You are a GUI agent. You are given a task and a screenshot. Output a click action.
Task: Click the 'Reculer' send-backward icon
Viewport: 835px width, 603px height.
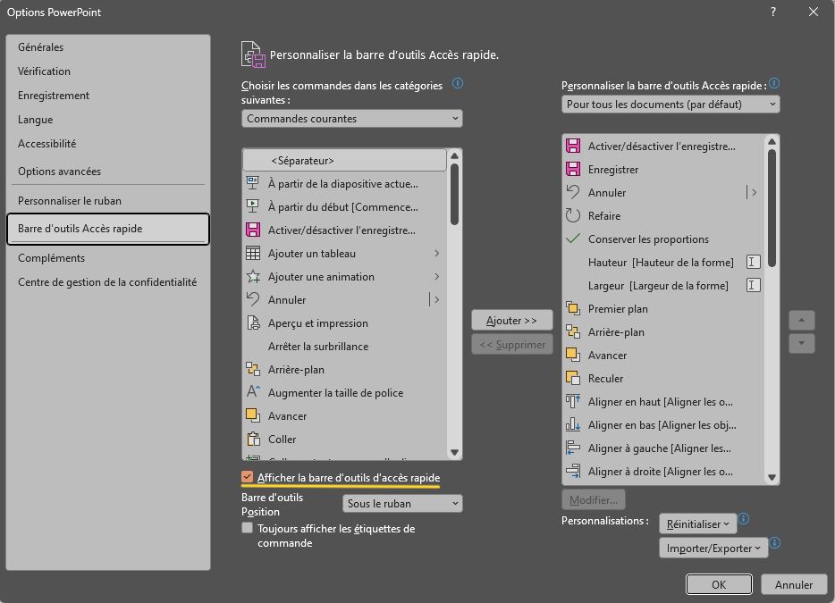pos(572,379)
